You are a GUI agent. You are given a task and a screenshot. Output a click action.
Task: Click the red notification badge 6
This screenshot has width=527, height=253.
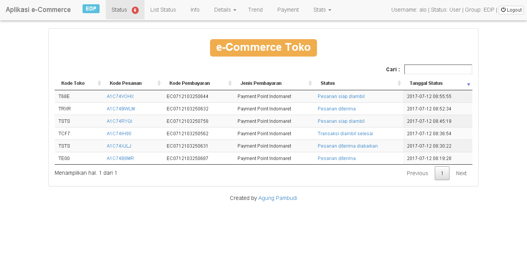point(135,10)
